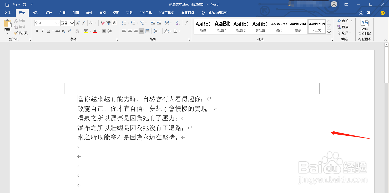Switch to the 设计 (Design) tab
Screen dimensions: 389x193
click(49, 13)
